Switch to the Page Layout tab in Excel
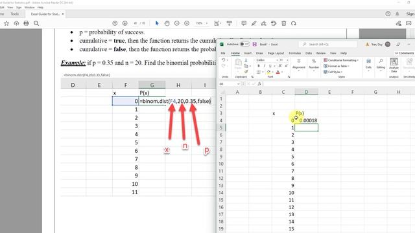415x233 pixels. (276, 53)
